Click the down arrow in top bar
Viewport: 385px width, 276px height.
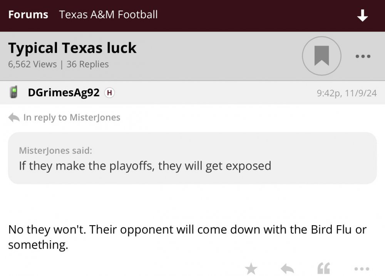coord(362,16)
